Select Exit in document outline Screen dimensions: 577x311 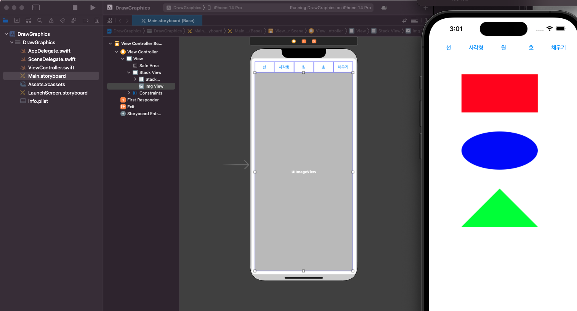(128, 107)
